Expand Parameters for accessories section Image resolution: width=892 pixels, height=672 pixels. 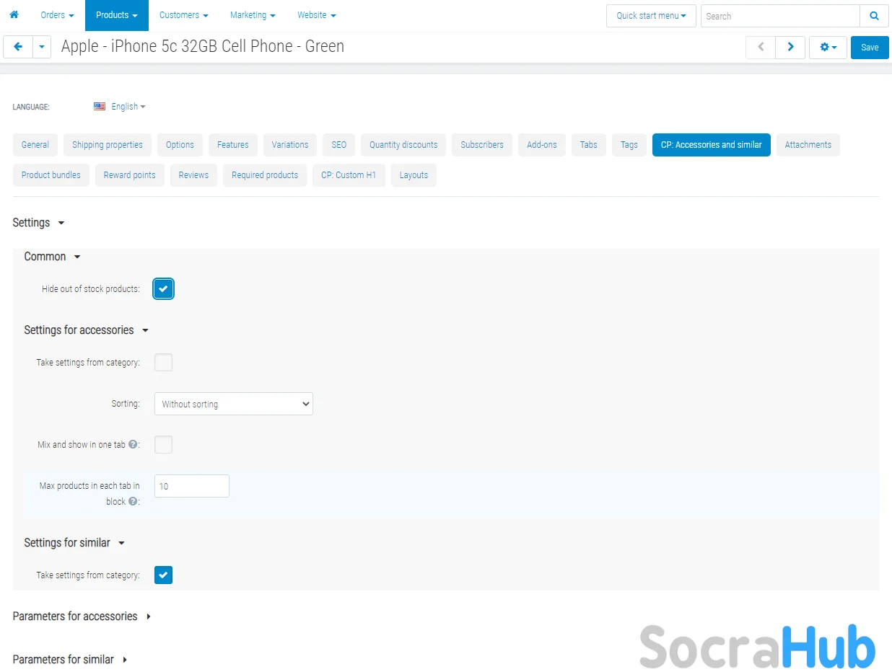[82, 616]
